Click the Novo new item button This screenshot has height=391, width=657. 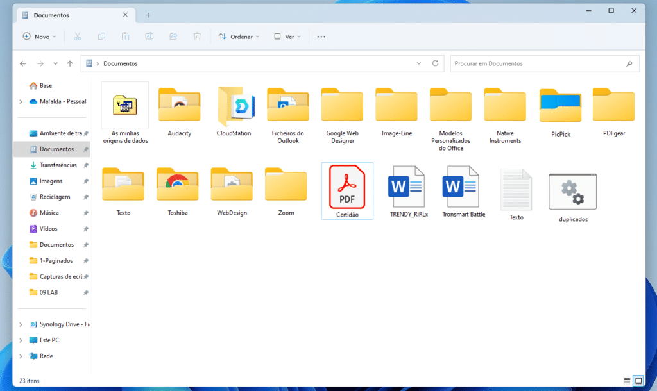tap(39, 37)
